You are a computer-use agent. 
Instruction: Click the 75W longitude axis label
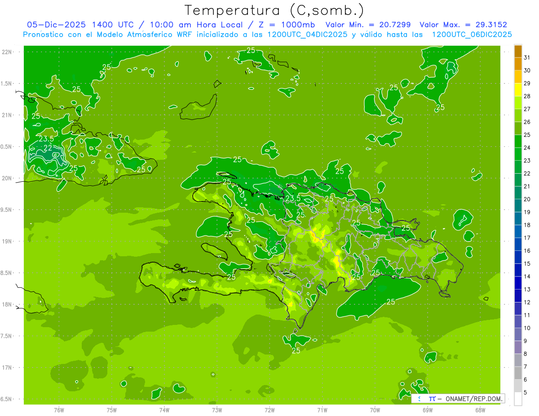112,411
